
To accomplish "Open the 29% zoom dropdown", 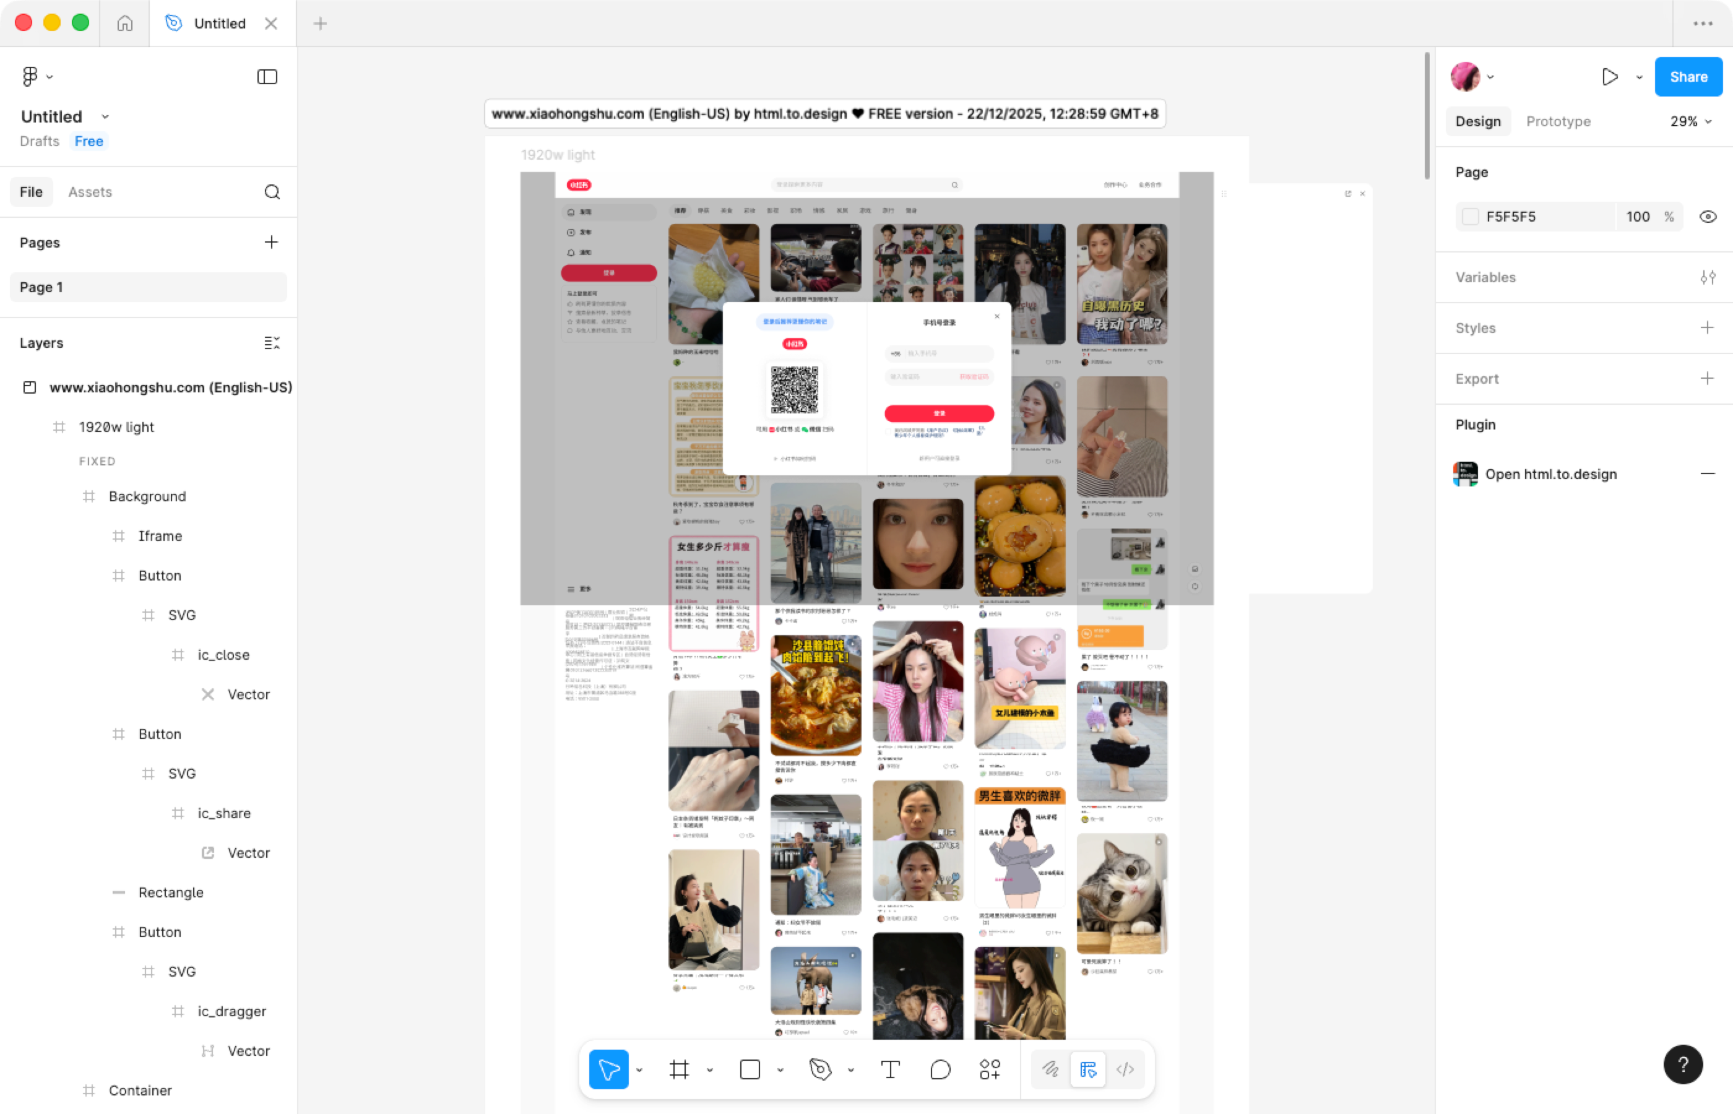I will [x=1690, y=121].
